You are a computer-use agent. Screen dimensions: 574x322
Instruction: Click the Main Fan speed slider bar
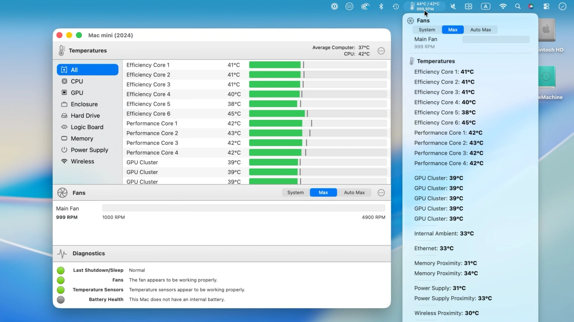tap(244, 208)
